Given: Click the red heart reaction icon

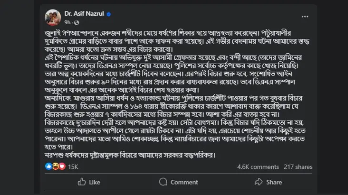Looking at the screenshot, I should [61, 167].
